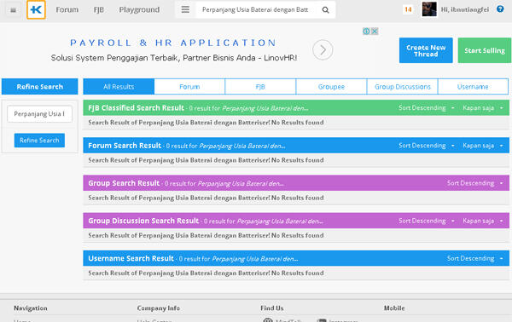The height and width of the screenshot is (322, 512).
Task: Click the LinovHR ad description text
Action: (x=174, y=58)
